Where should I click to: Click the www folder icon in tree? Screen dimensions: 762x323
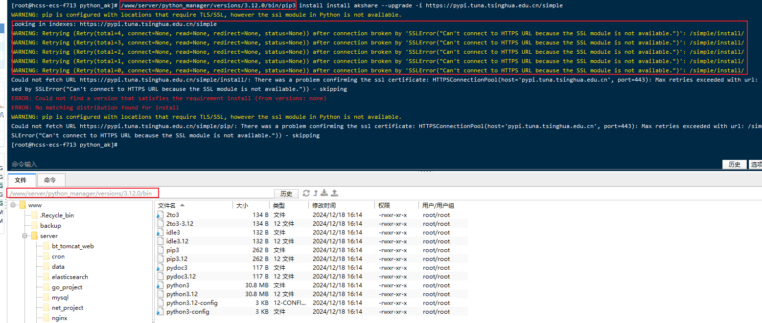tap(22, 205)
